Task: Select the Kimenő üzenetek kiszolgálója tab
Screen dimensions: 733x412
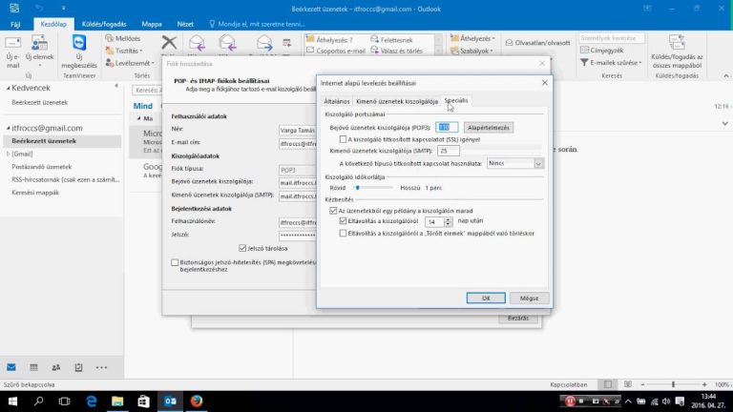Action: (397, 101)
